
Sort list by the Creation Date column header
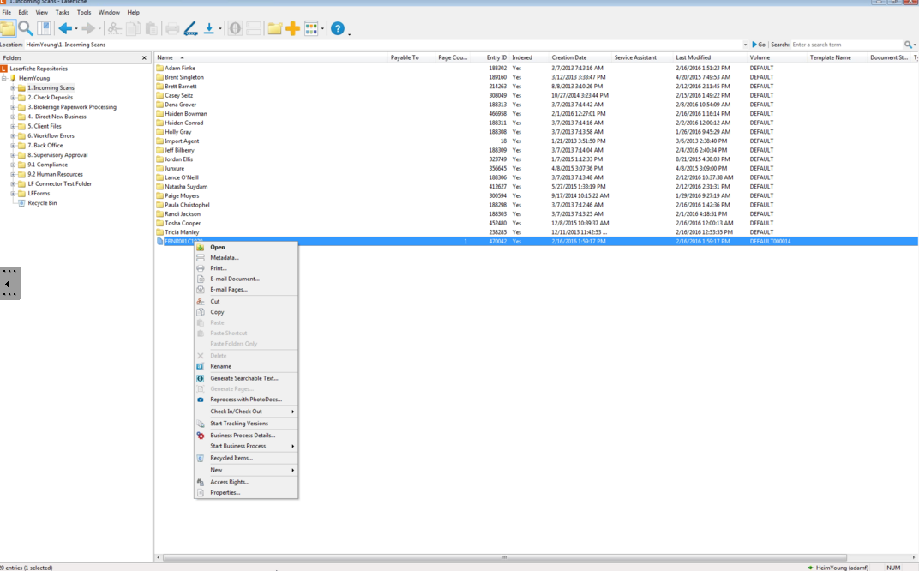pos(568,57)
